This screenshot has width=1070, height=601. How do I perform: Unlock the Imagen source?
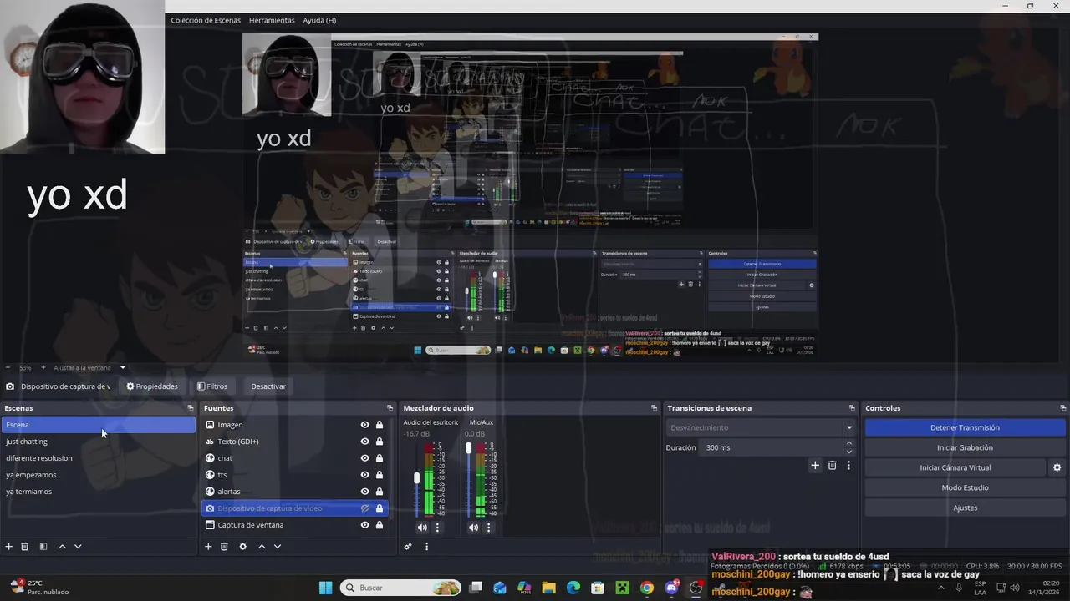coord(380,425)
